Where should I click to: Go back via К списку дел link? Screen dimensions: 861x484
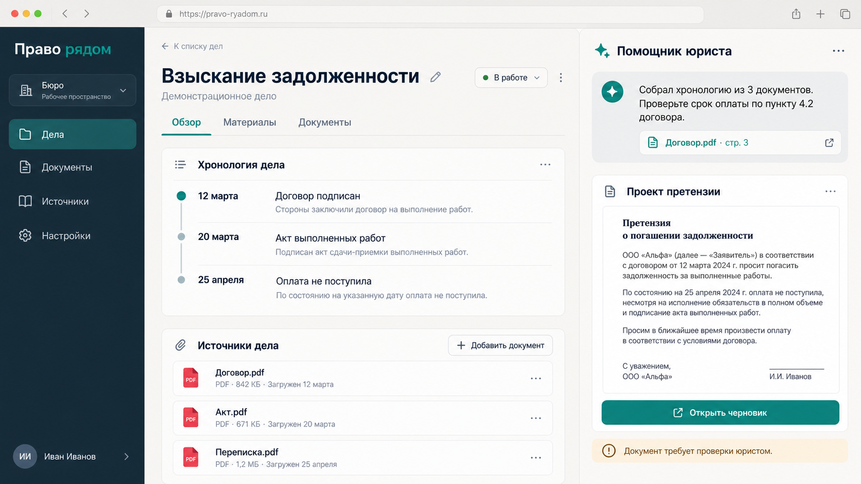192,46
